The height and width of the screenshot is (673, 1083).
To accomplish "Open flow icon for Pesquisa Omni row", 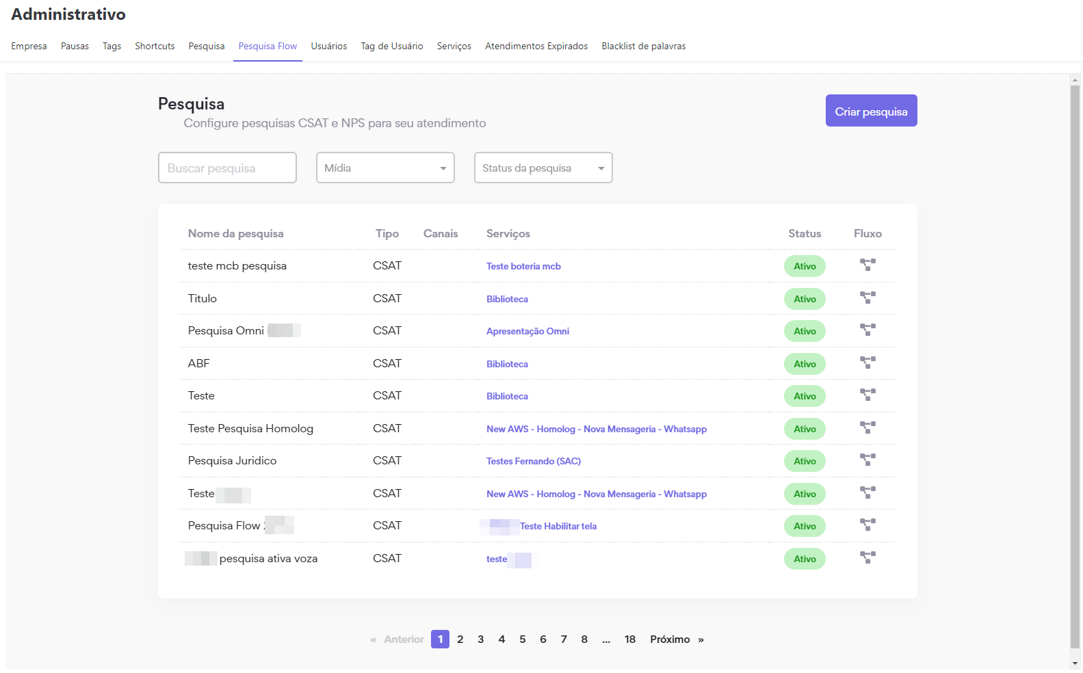I will tap(867, 330).
